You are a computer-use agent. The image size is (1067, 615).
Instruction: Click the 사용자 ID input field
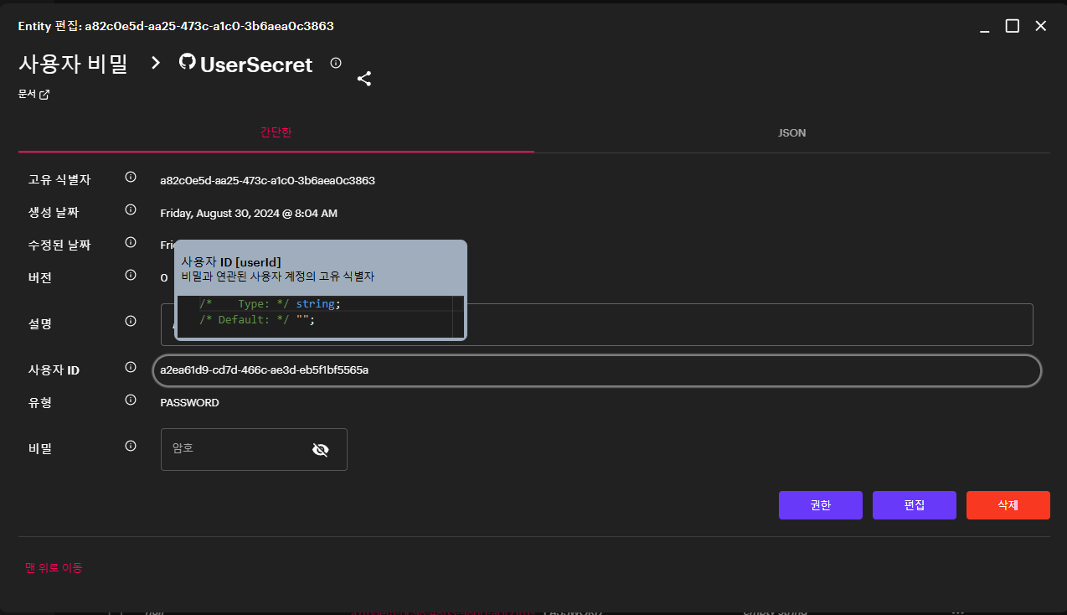(597, 370)
